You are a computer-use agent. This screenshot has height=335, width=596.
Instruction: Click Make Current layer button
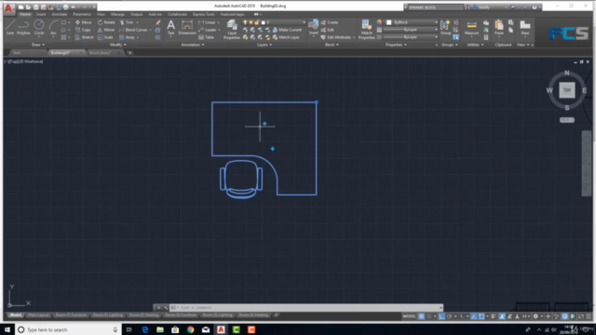pos(287,30)
